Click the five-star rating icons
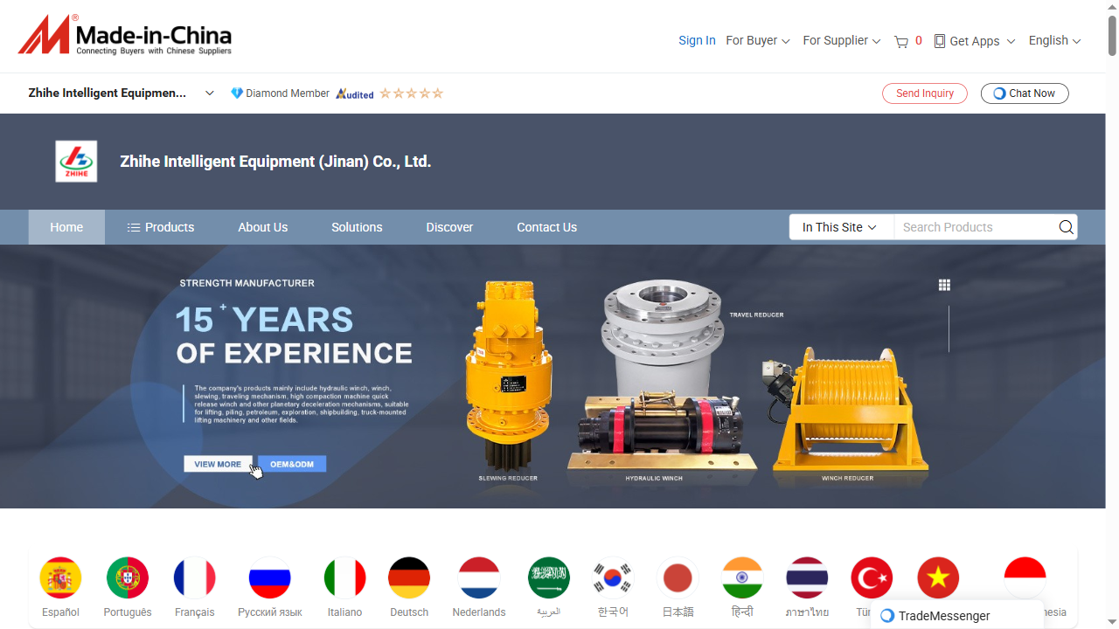1119x629 pixels. point(412,93)
